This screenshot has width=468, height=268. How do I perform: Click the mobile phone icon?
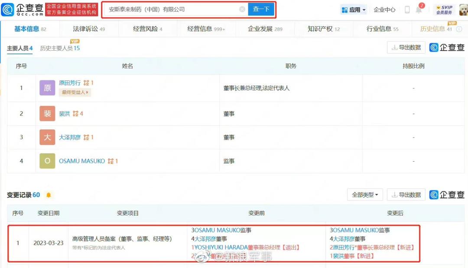pos(407,10)
